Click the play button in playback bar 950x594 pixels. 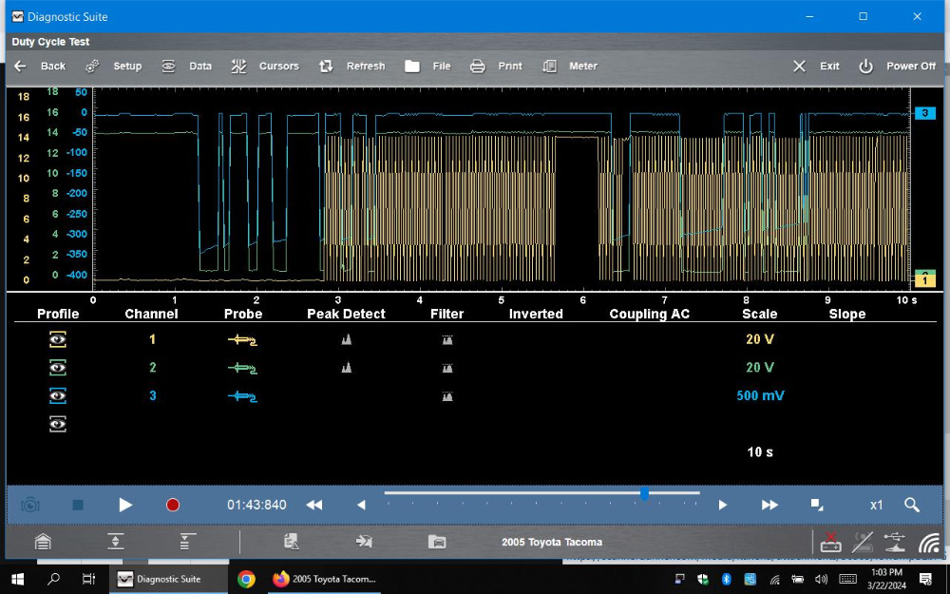click(125, 505)
